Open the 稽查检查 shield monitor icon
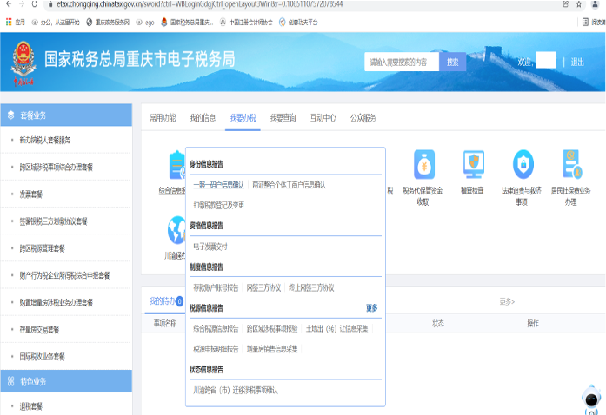606x415 pixels. point(474,164)
